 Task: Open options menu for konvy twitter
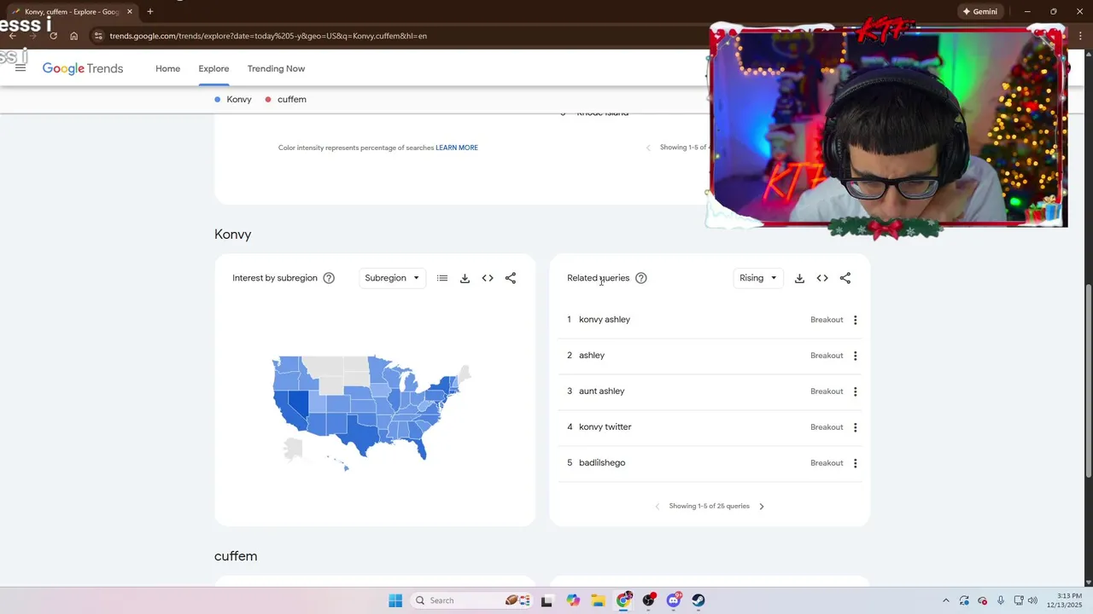pos(855,427)
